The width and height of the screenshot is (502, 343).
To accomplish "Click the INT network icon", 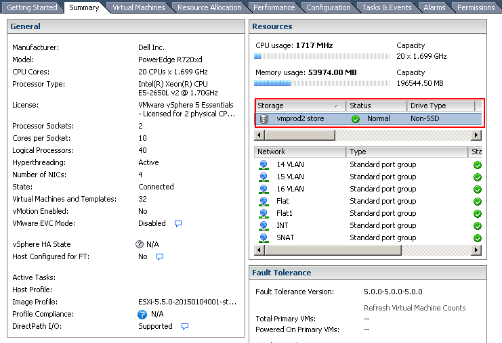I will 264,226.
